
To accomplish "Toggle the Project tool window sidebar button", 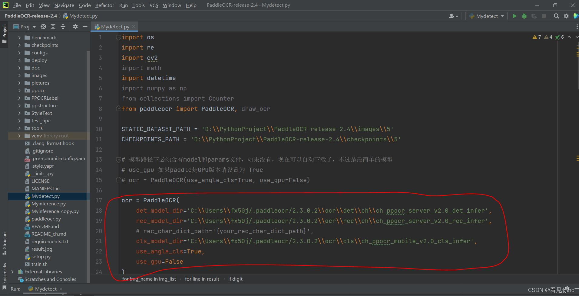I will (x=4, y=34).
